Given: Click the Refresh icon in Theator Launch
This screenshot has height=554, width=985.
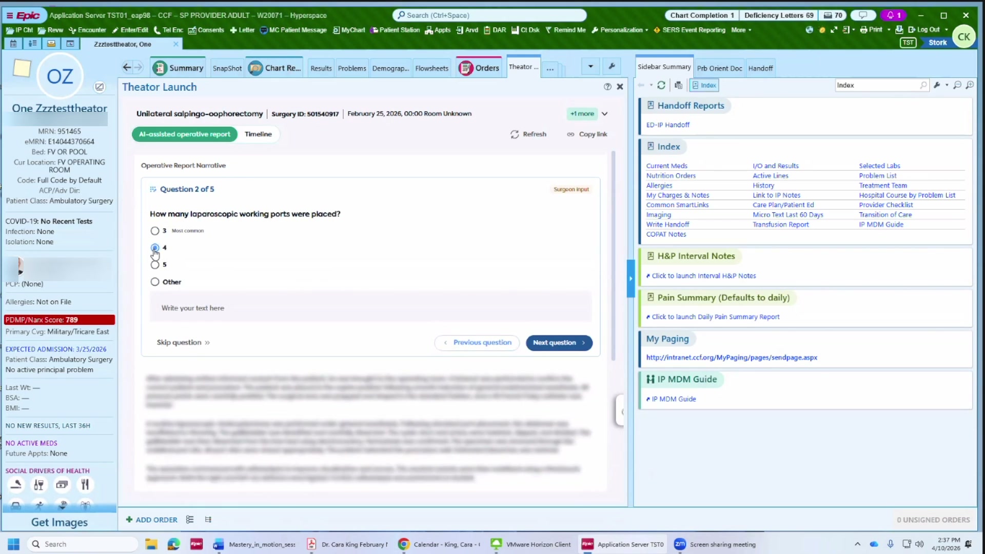Looking at the screenshot, I should [x=515, y=134].
